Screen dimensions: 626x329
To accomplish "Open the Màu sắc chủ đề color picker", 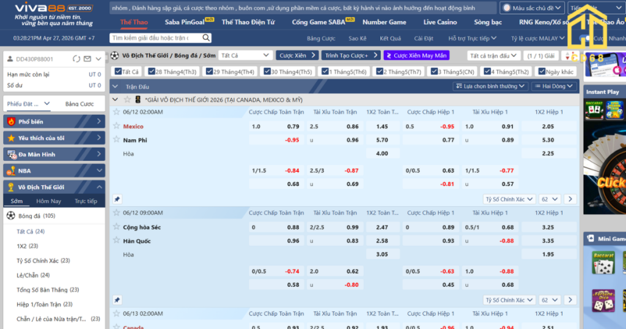I will (x=531, y=8).
